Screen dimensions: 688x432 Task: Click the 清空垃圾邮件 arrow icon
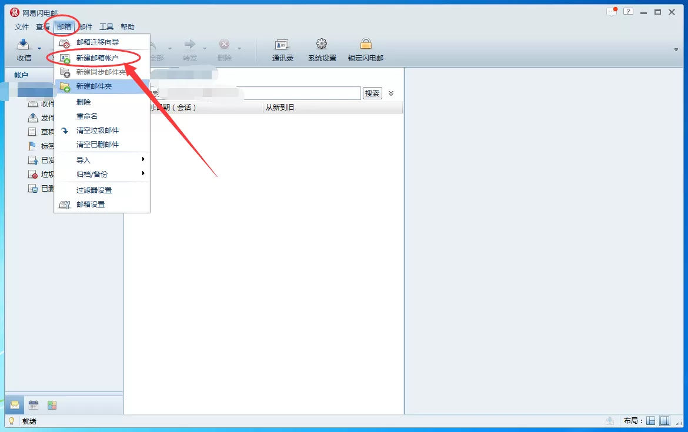pos(65,130)
